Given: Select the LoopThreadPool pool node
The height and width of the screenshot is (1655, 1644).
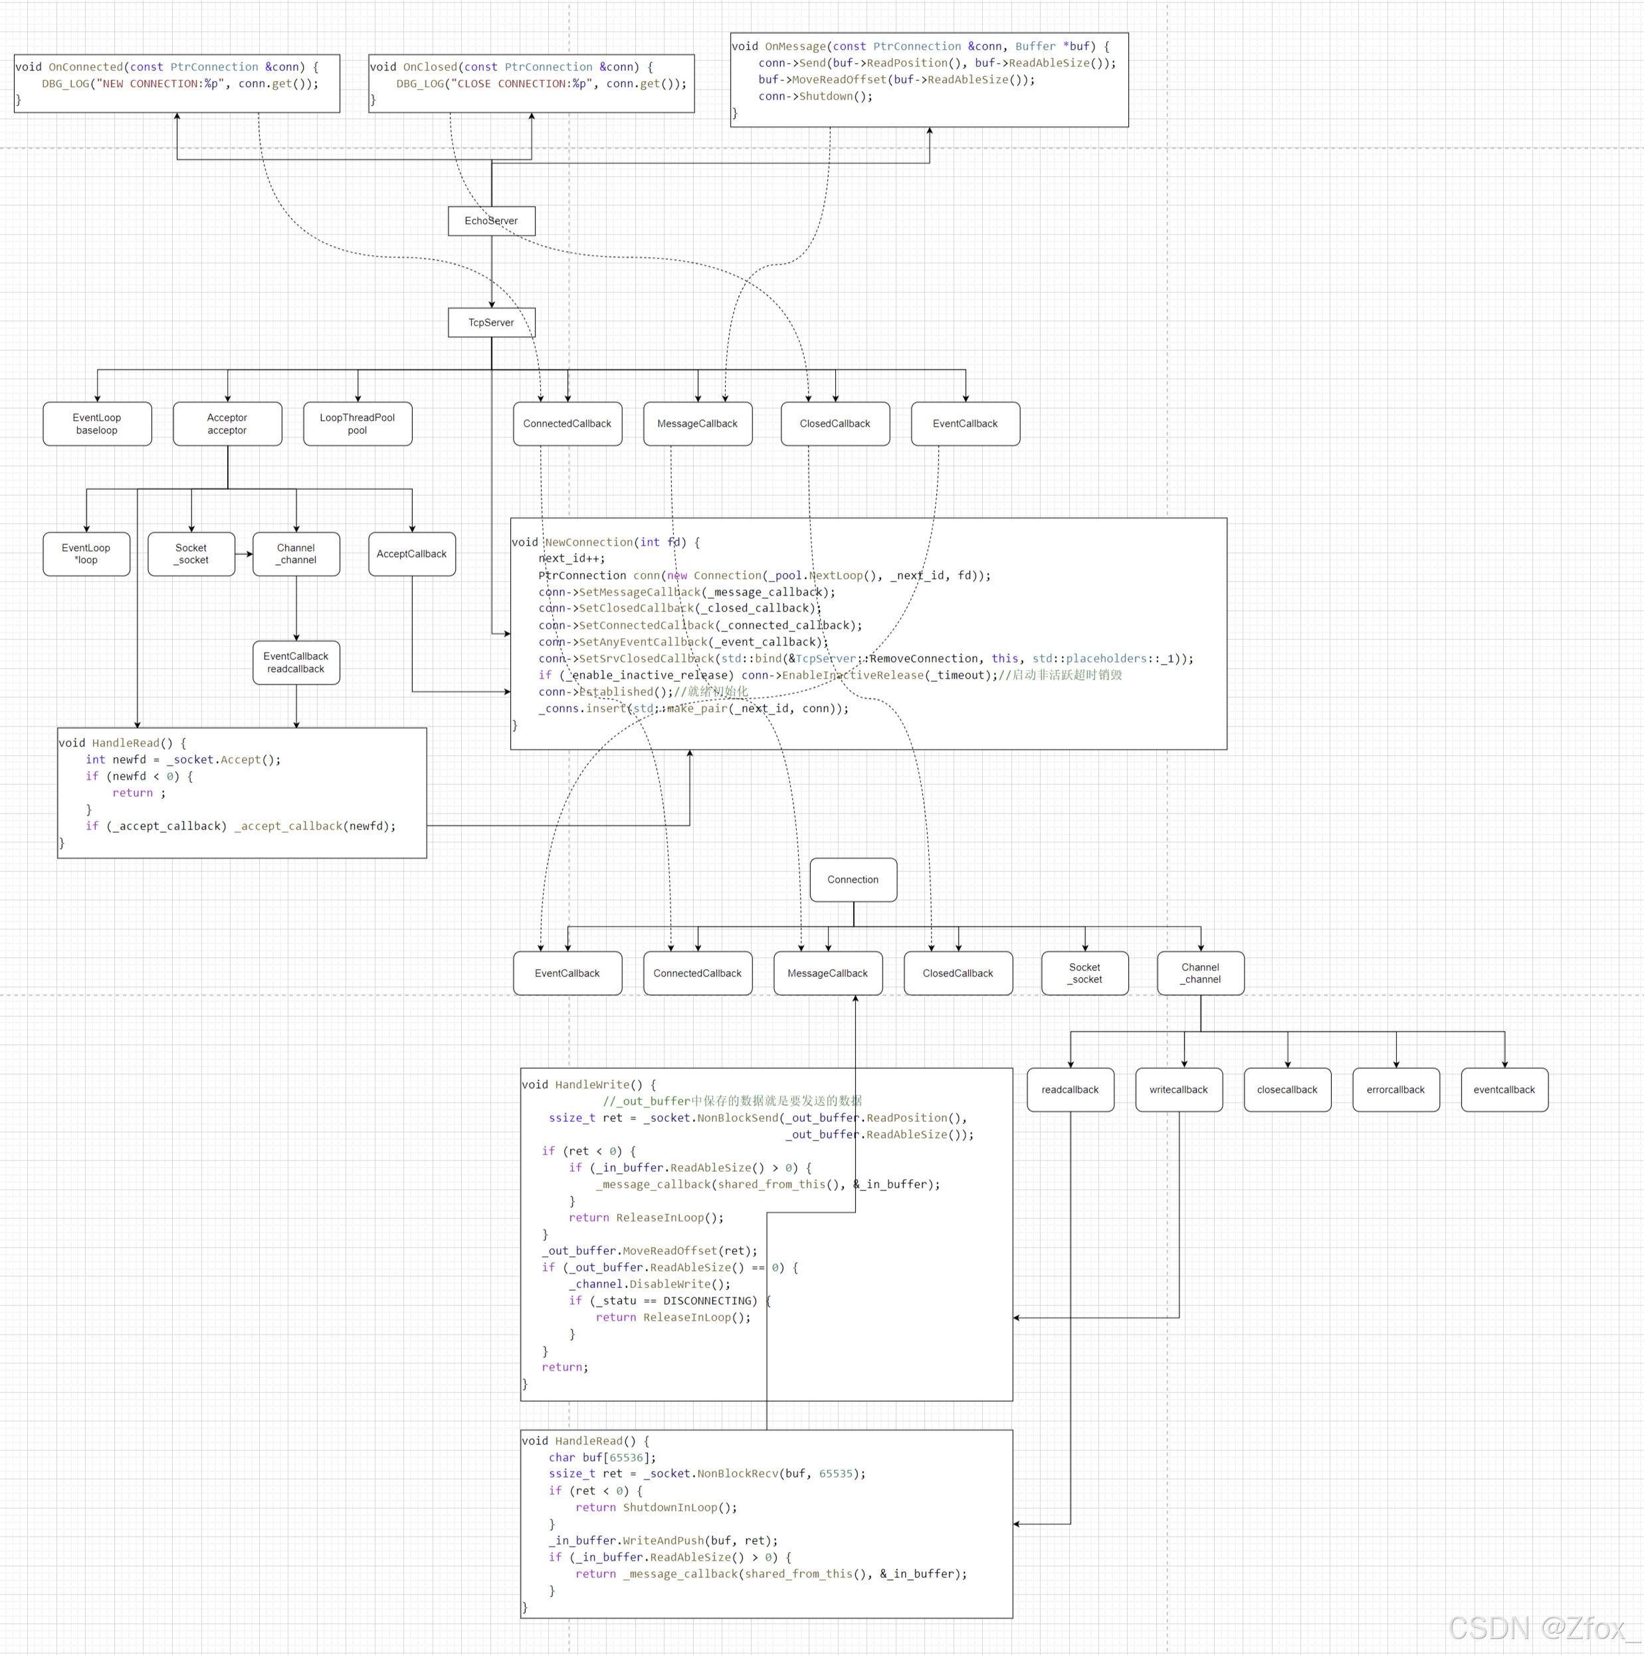Looking at the screenshot, I should click(x=357, y=424).
